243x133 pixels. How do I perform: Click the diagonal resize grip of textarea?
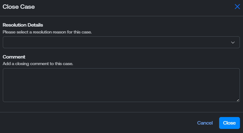pos(238,100)
